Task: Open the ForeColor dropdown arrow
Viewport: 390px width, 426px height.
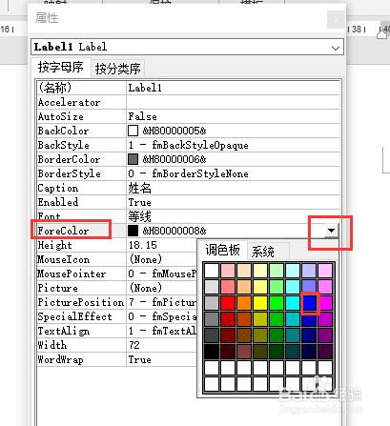Action: click(x=331, y=231)
